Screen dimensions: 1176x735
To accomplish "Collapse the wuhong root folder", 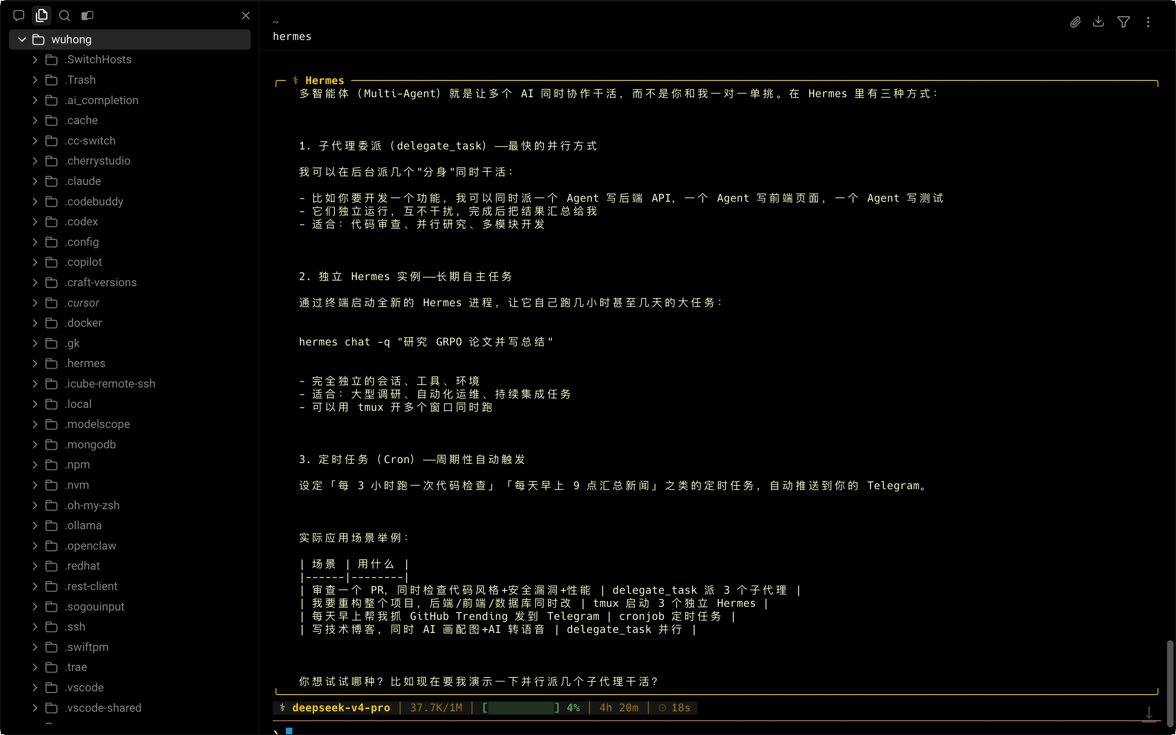I will pos(22,39).
